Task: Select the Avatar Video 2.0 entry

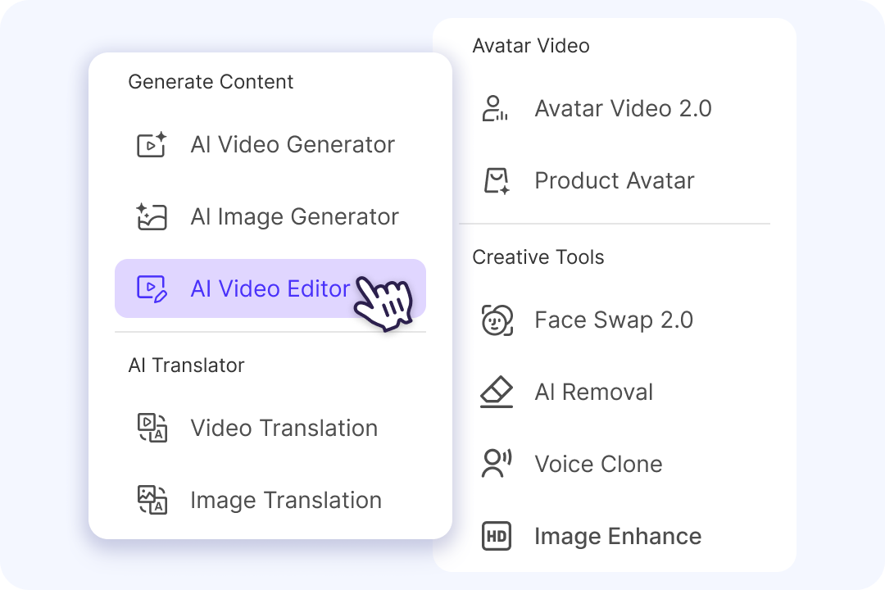Action: [x=623, y=108]
